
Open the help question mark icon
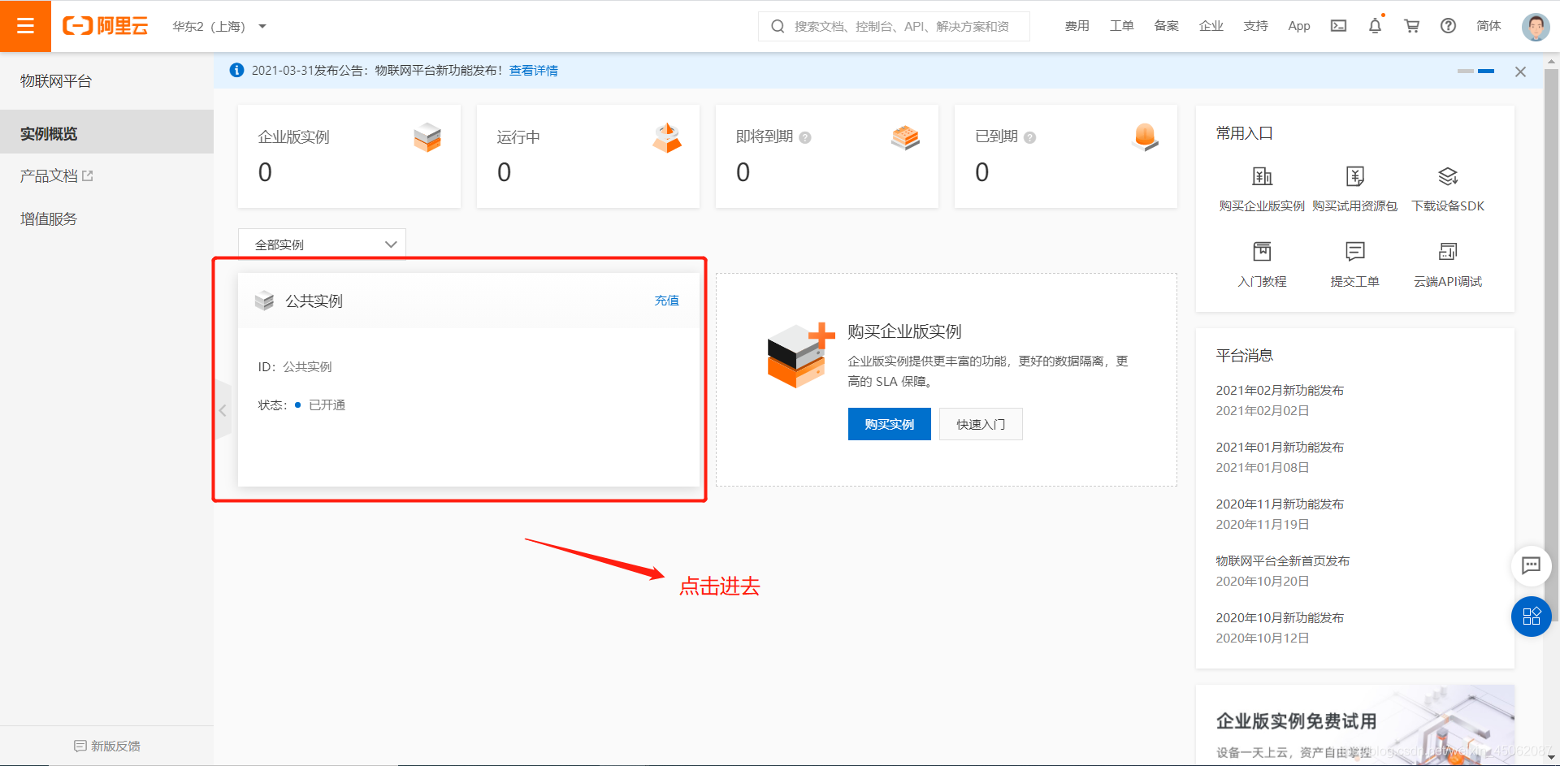coord(1448,26)
